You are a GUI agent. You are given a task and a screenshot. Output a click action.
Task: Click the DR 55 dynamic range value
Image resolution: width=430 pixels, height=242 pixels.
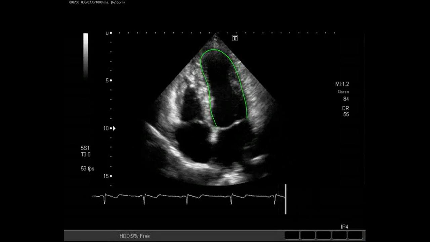pos(345,111)
